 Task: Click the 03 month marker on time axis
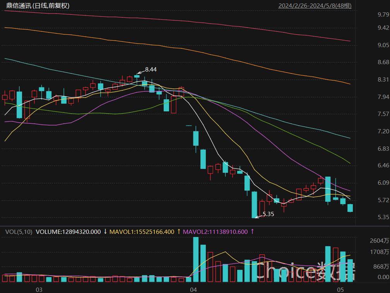click(x=39, y=290)
